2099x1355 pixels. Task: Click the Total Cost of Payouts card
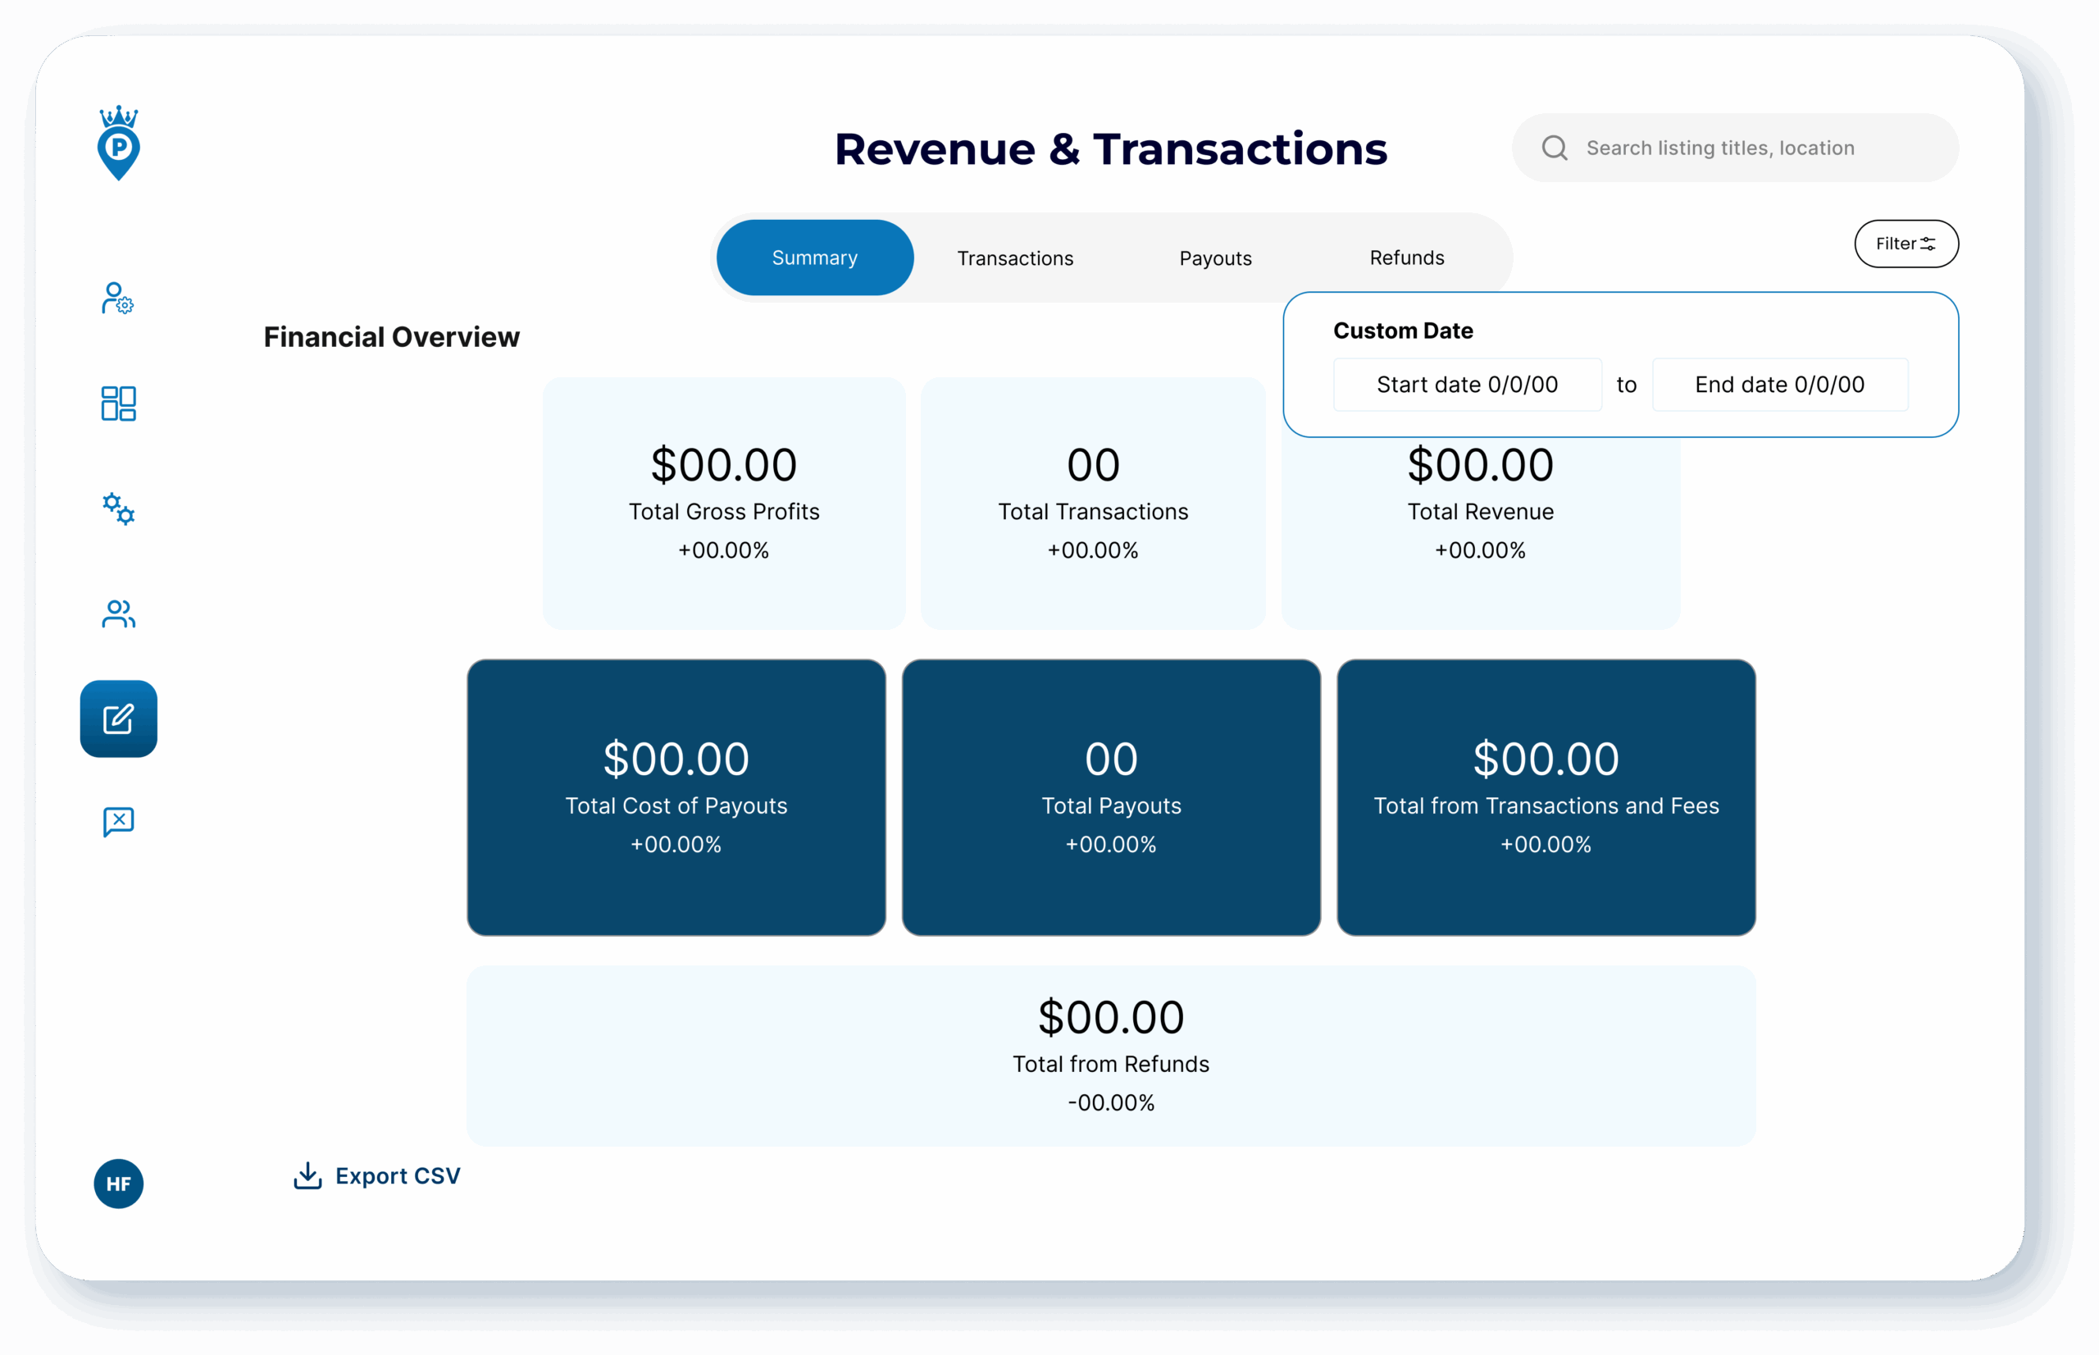(676, 797)
